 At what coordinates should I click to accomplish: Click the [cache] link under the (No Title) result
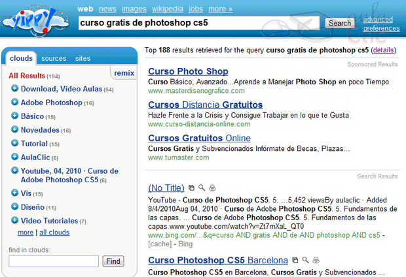[x=160, y=244]
